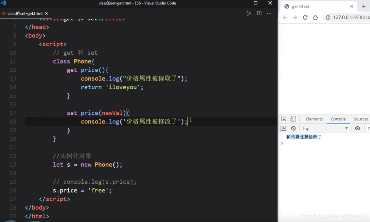Close the VS Code window
Screen dimensions: 370x222
pos(270,3)
